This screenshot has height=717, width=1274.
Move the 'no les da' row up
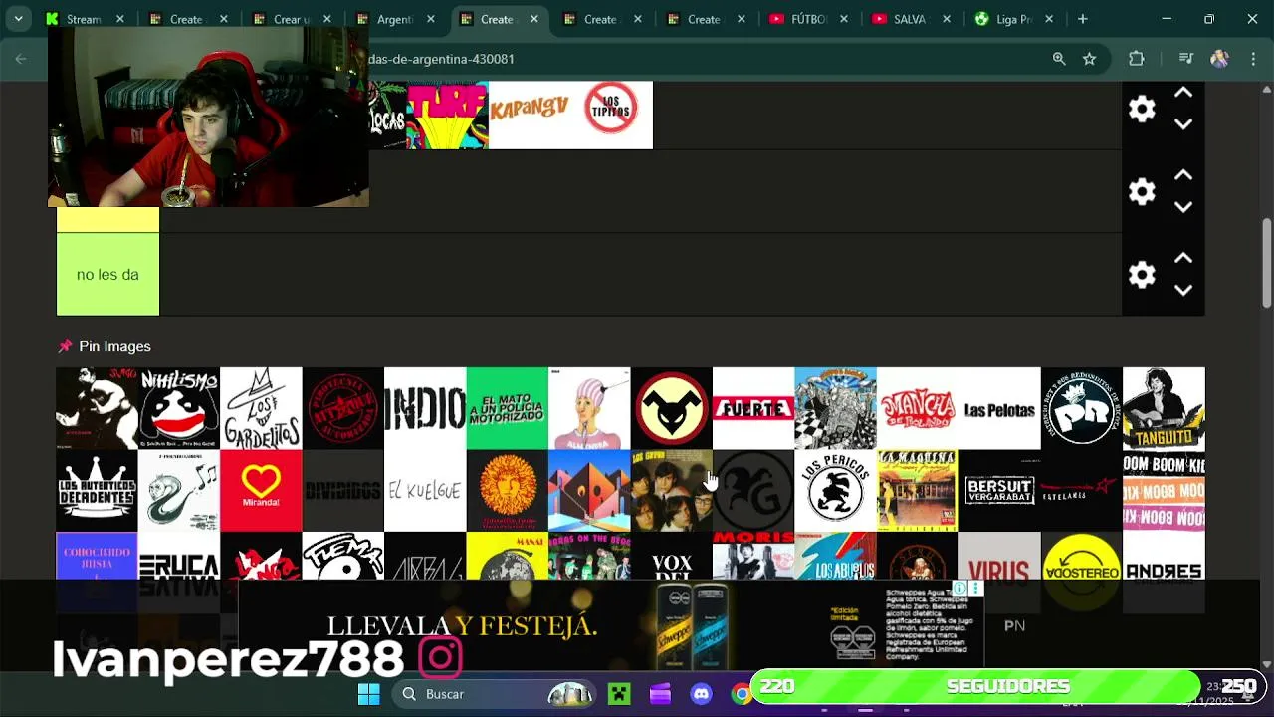click(x=1183, y=258)
